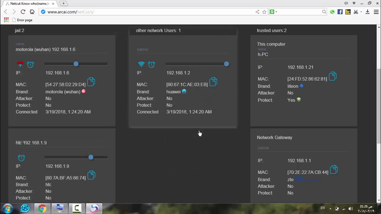The image size is (381, 214).
Task: Copy MAC address of Network Gateway zte
Action: [334, 169]
